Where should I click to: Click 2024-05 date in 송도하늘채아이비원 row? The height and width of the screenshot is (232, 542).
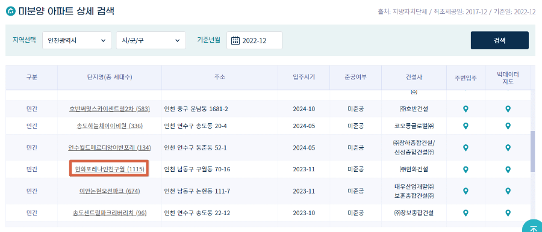point(304,126)
